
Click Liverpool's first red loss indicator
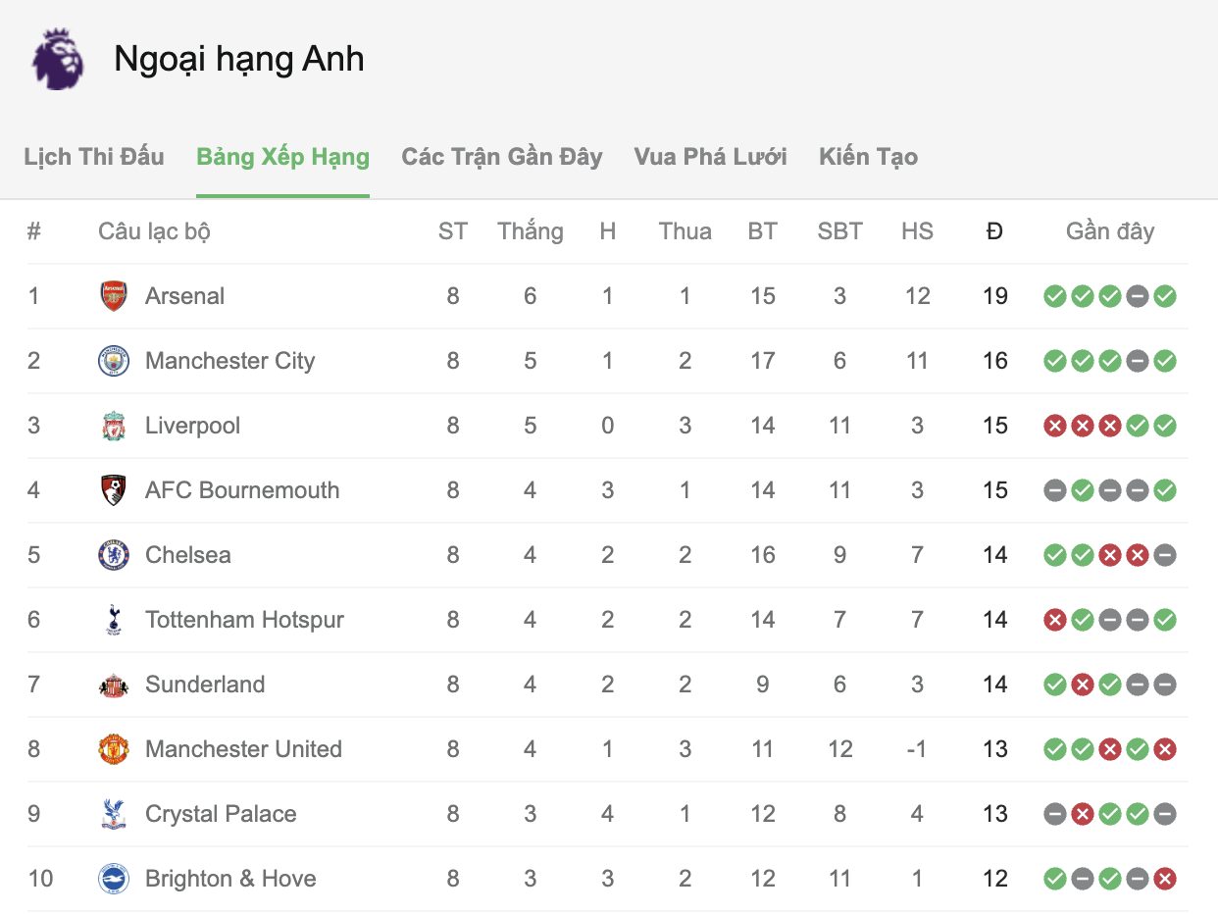[1055, 426]
